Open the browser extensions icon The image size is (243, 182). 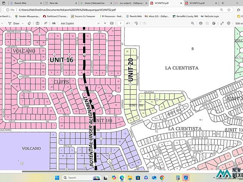coord(239,10)
